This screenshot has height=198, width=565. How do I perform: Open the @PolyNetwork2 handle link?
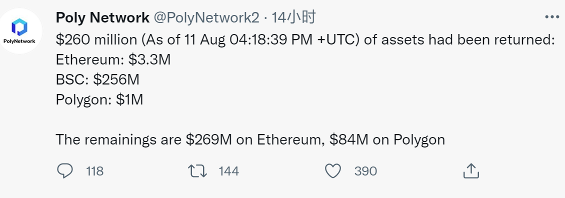206,17
